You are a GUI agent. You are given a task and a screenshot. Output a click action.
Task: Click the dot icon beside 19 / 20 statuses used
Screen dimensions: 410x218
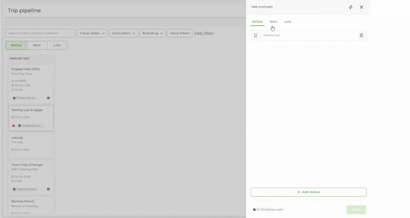coord(254,210)
